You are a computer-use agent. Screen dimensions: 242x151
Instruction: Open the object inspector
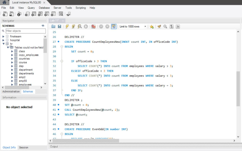tap(19, 14)
